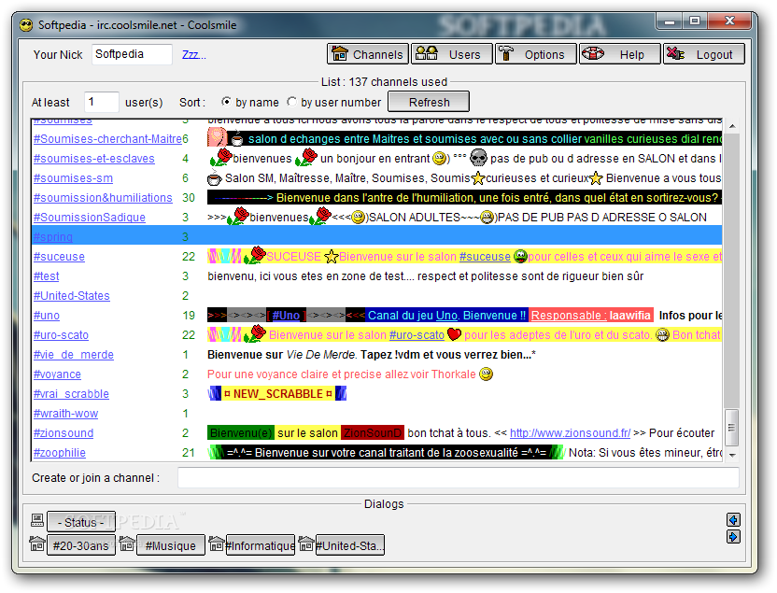Viewport: 777px width, 593px height.
Task: Click the Zzz... away link
Action: coord(193,54)
